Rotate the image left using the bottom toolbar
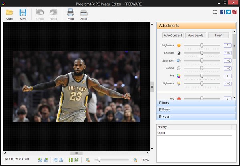240x166 pixels. [x=40, y=160]
